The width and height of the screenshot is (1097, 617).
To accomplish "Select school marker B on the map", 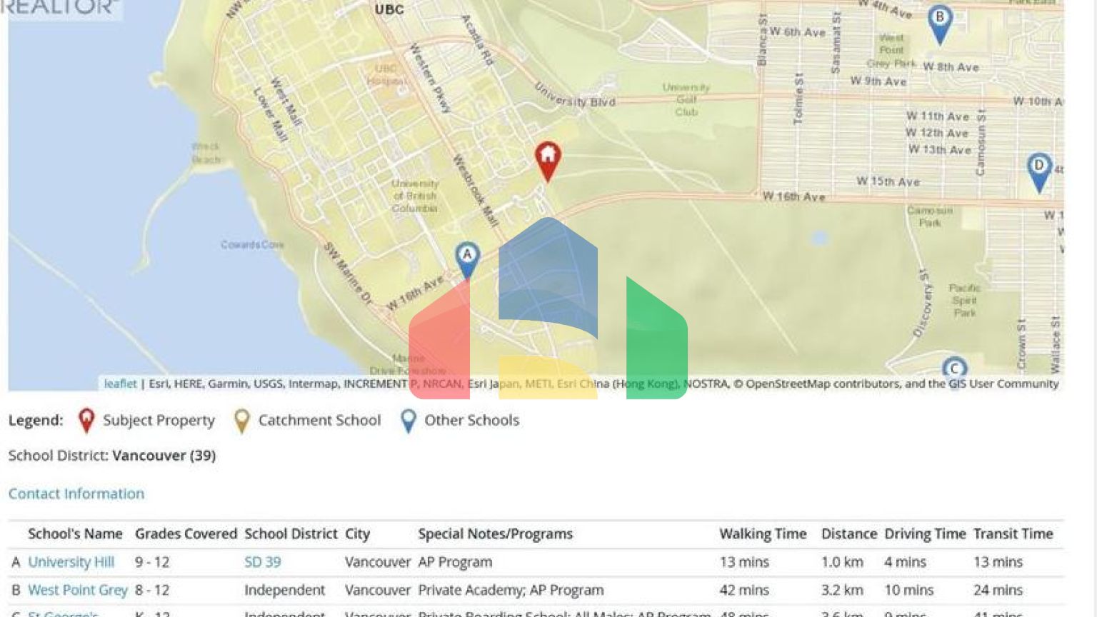I will click(939, 21).
